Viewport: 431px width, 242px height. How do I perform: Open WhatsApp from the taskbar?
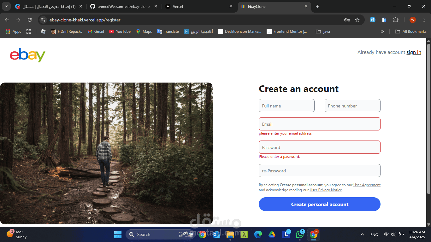[300, 234]
